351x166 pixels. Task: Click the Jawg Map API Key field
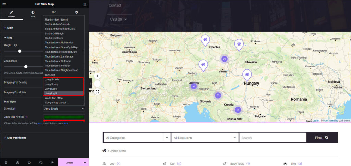[64, 117]
